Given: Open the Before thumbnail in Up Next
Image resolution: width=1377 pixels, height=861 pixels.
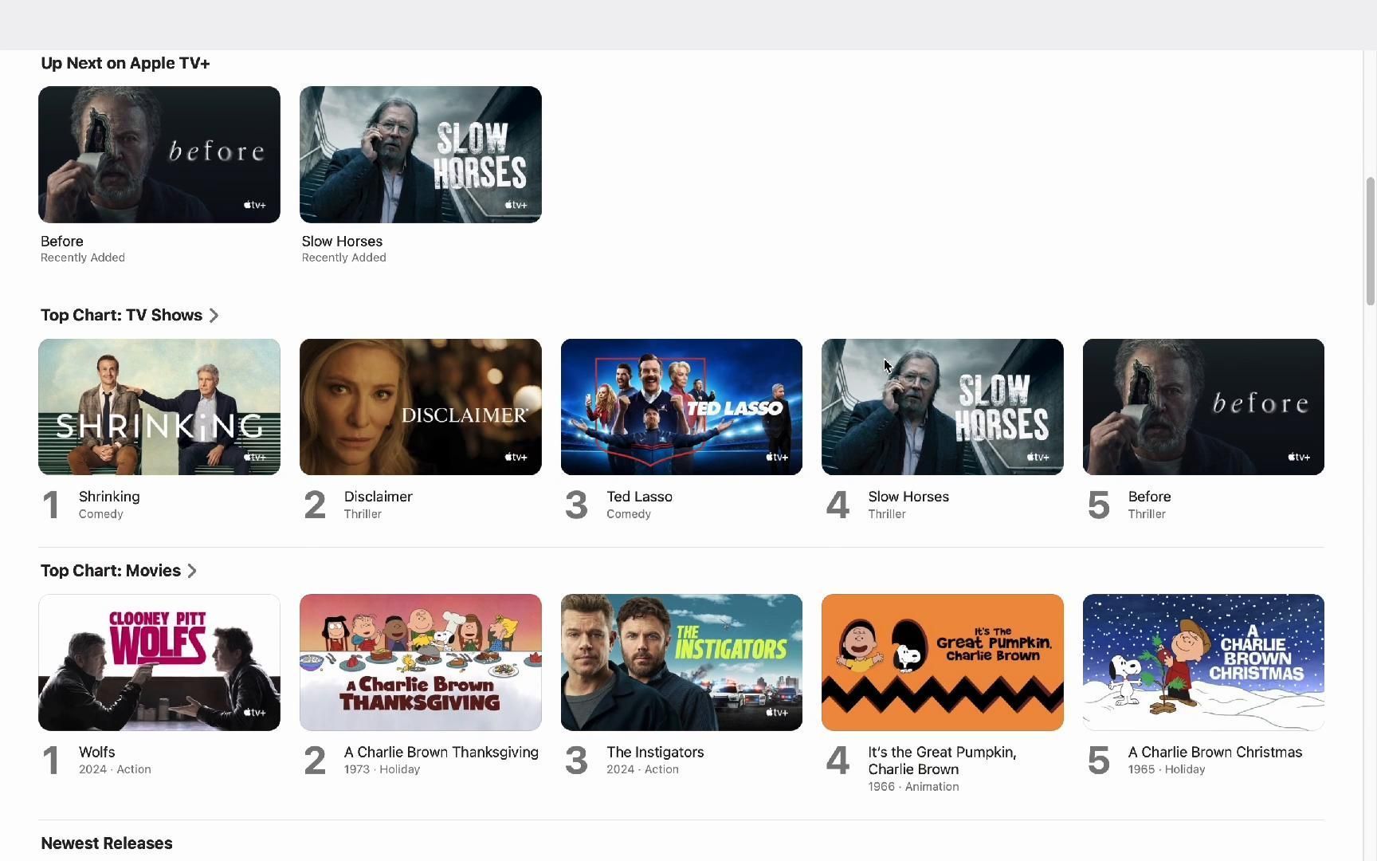Looking at the screenshot, I should [159, 155].
